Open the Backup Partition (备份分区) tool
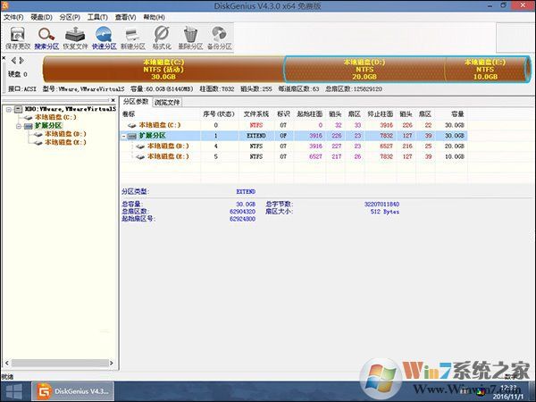The image size is (536, 402). point(220,38)
